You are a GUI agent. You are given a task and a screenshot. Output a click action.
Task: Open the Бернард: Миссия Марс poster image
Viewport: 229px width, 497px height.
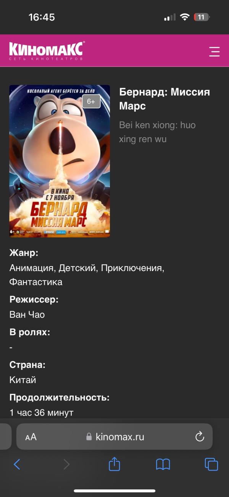pyautogui.click(x=60, y=161)
